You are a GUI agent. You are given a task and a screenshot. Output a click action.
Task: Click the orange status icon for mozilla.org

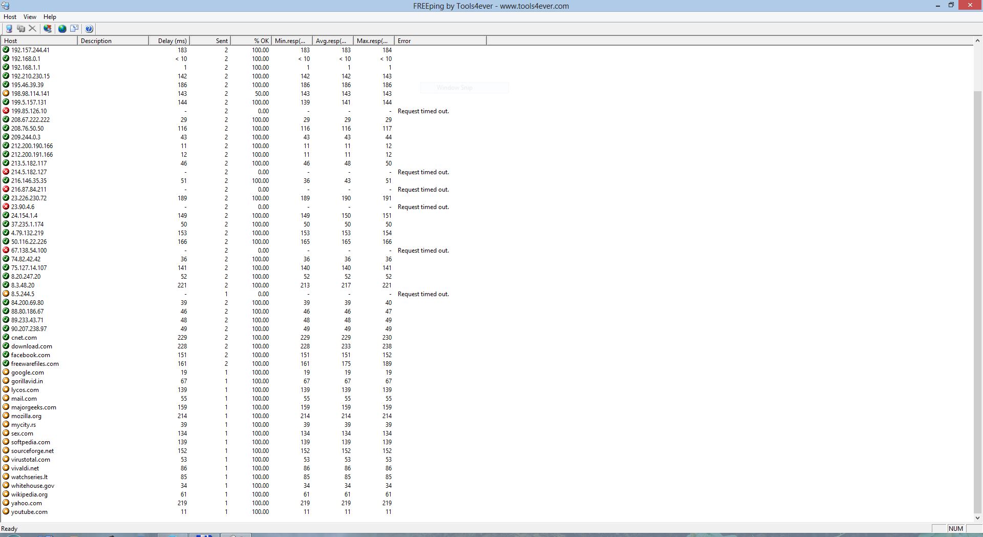pos(6,416)
